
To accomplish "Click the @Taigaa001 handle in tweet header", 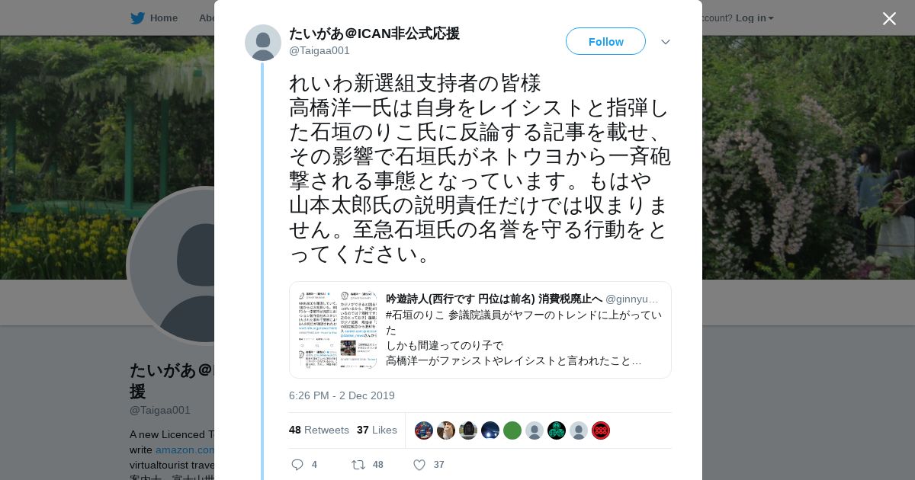I will coord(319,50).
